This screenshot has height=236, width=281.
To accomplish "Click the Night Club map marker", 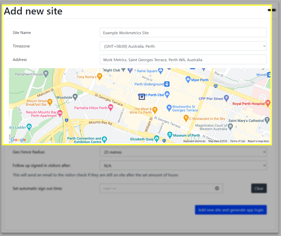I will pyautogui.click(x=123, y=69).
